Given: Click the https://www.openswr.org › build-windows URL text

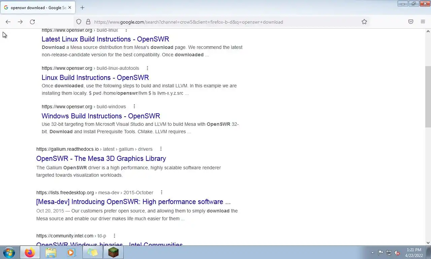Looking at the screenshot, I should pos(84,107).
